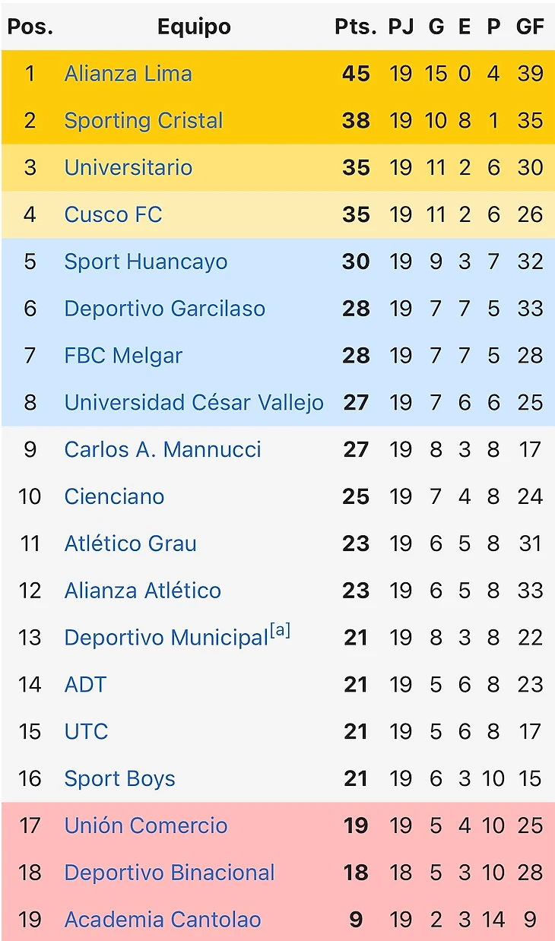This screenshot has width=555, height=941.
Task: Select the Cienciano team link
Action: pyautogui.click(x=114, y=497)
